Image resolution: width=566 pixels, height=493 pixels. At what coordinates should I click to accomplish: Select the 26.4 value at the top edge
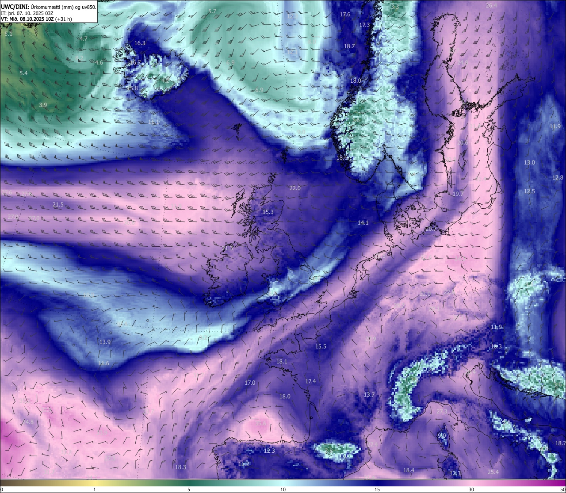click(x=491, y=5)
